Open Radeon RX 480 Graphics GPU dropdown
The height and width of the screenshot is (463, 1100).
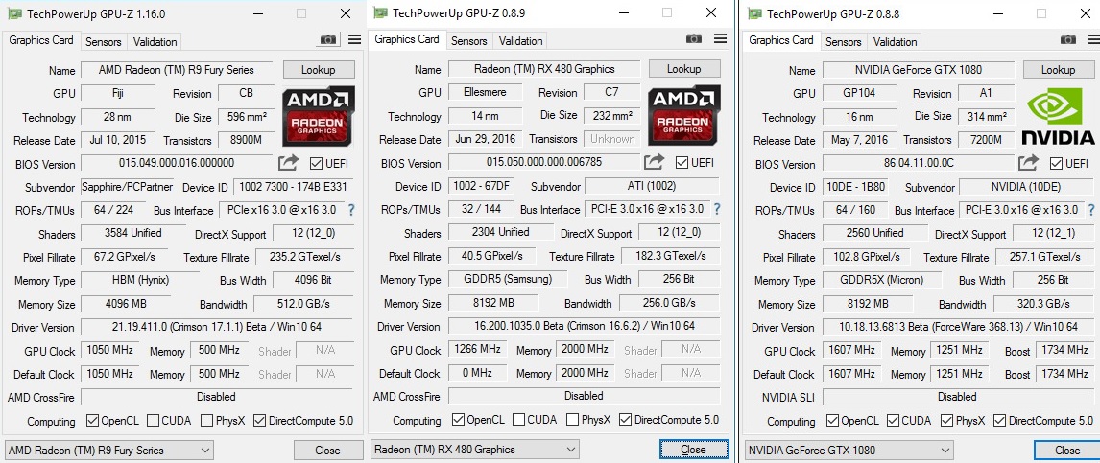(475, 449)
